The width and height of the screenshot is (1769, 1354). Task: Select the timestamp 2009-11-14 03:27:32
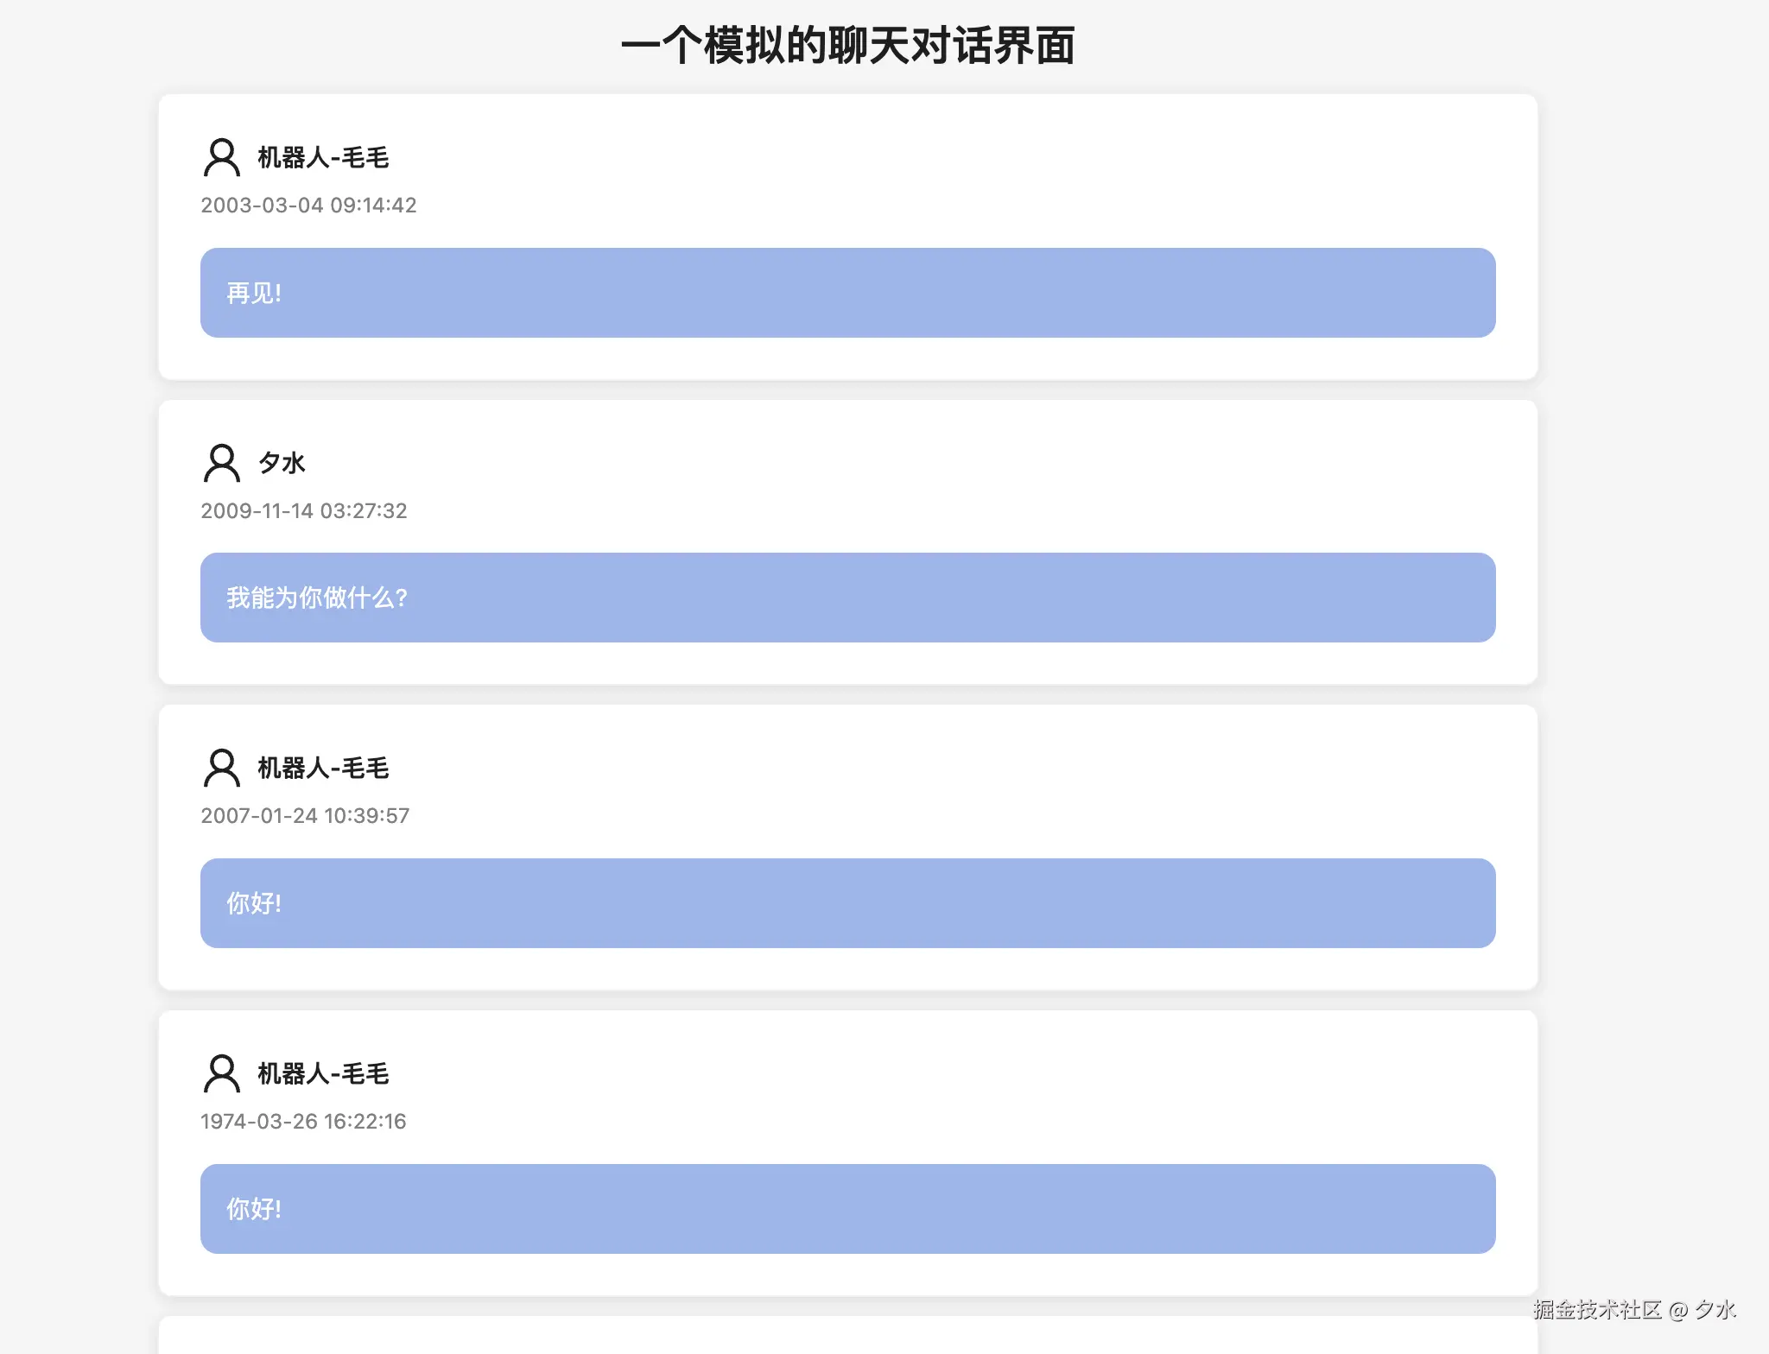304,510
